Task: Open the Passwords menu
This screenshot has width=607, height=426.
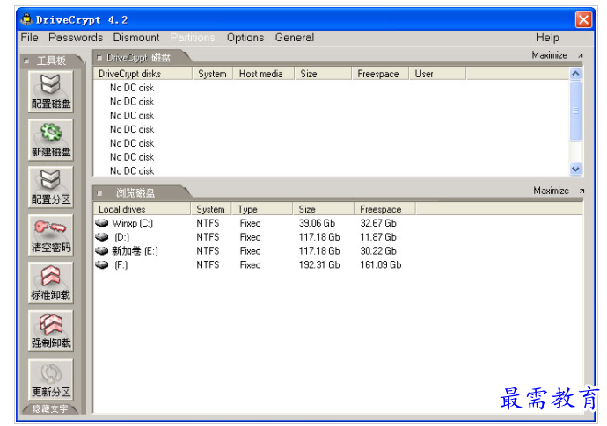Action: coord(76,38)
